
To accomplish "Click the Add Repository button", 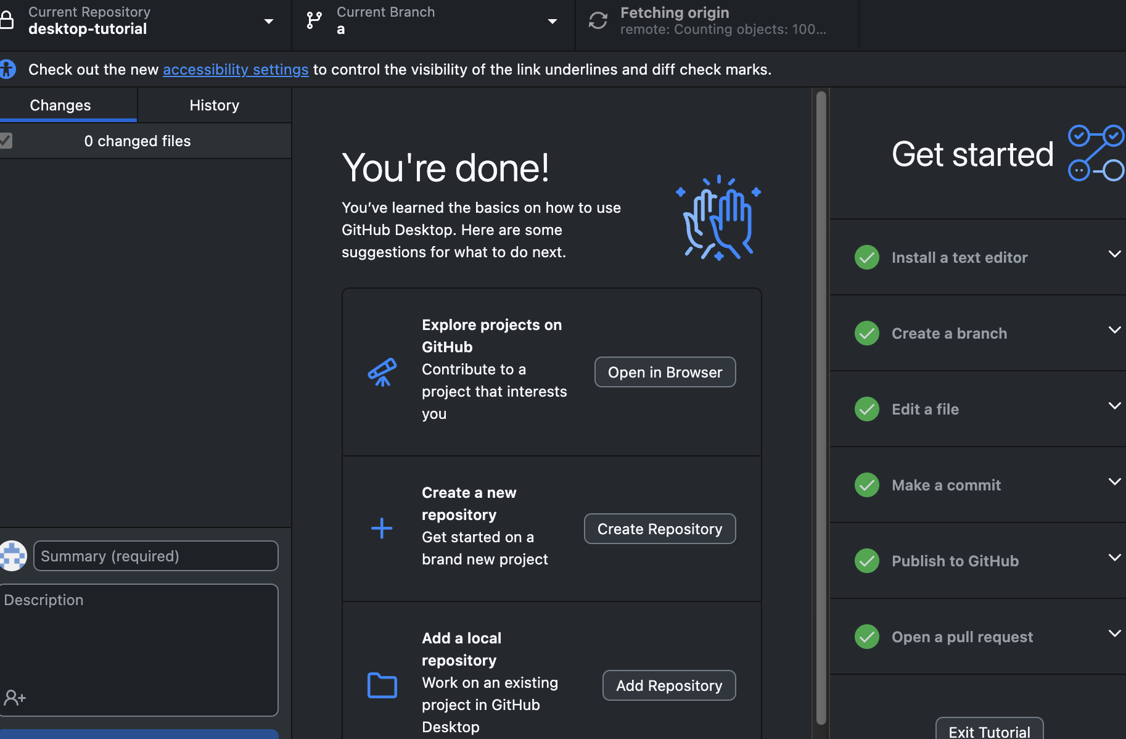I will [x=669, y=685].
